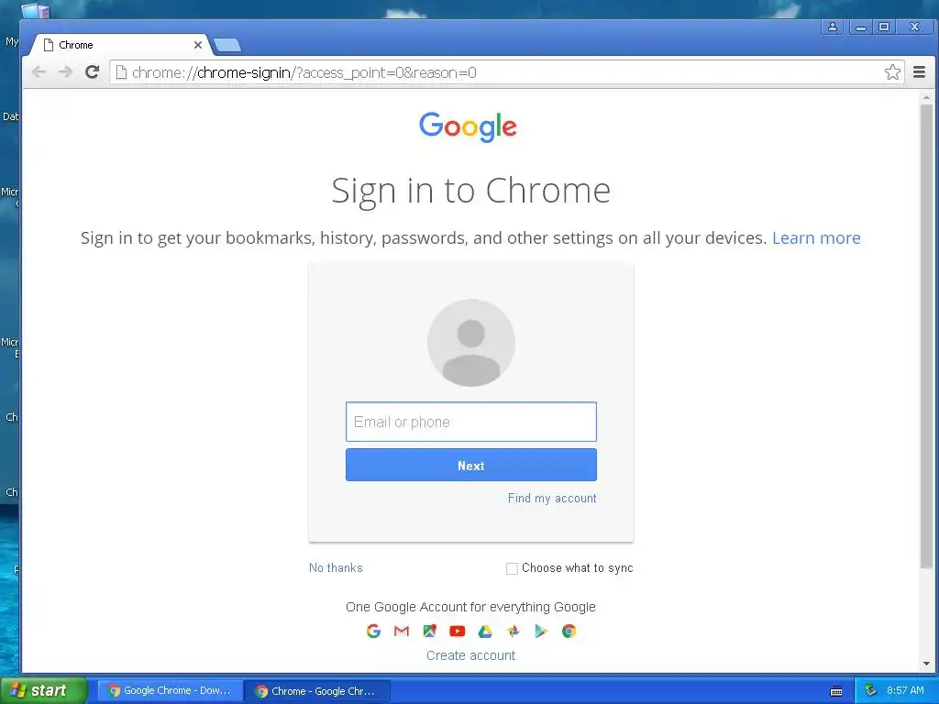Click the blue Next button
This screenshot has height=704, width=939.
(x=471, y=465)
